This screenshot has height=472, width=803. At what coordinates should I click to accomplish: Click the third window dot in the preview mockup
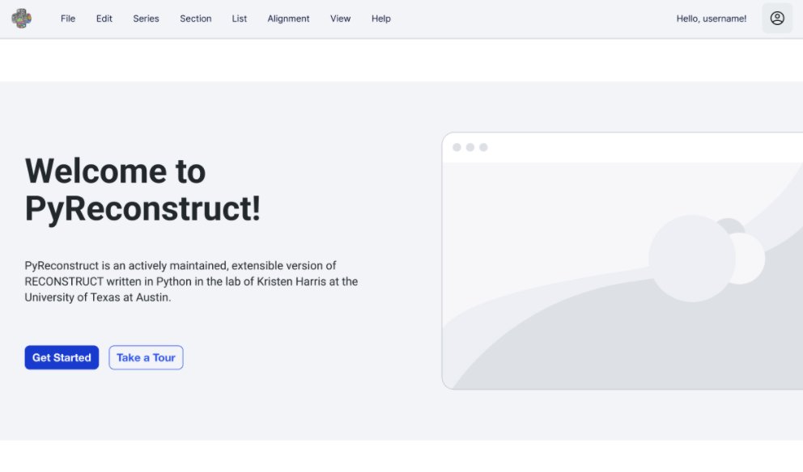(483, 147)
